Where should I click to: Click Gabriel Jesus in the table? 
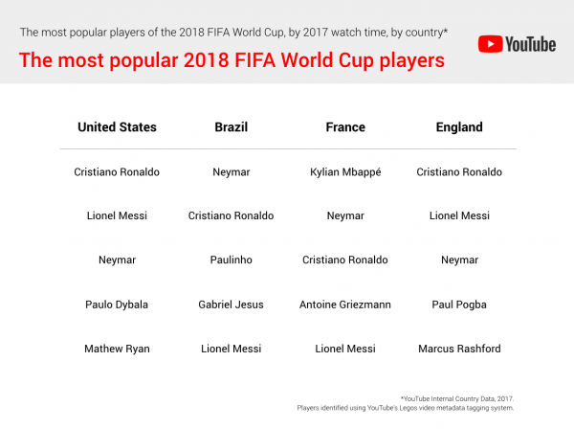tap(231, 305)
